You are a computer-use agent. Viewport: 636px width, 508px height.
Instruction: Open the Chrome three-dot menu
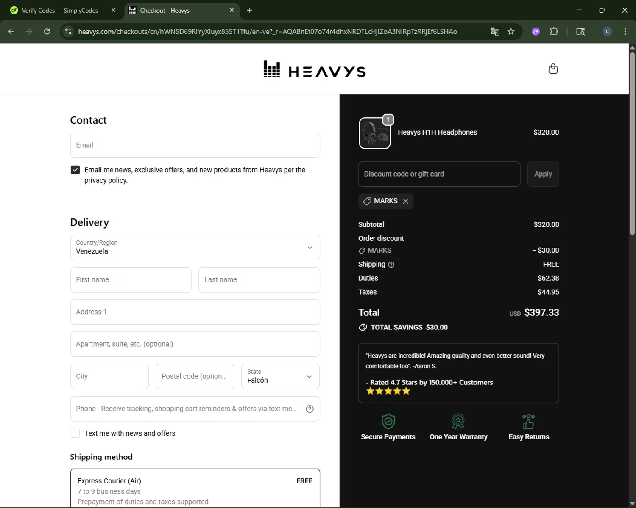(x=625, y=31)
